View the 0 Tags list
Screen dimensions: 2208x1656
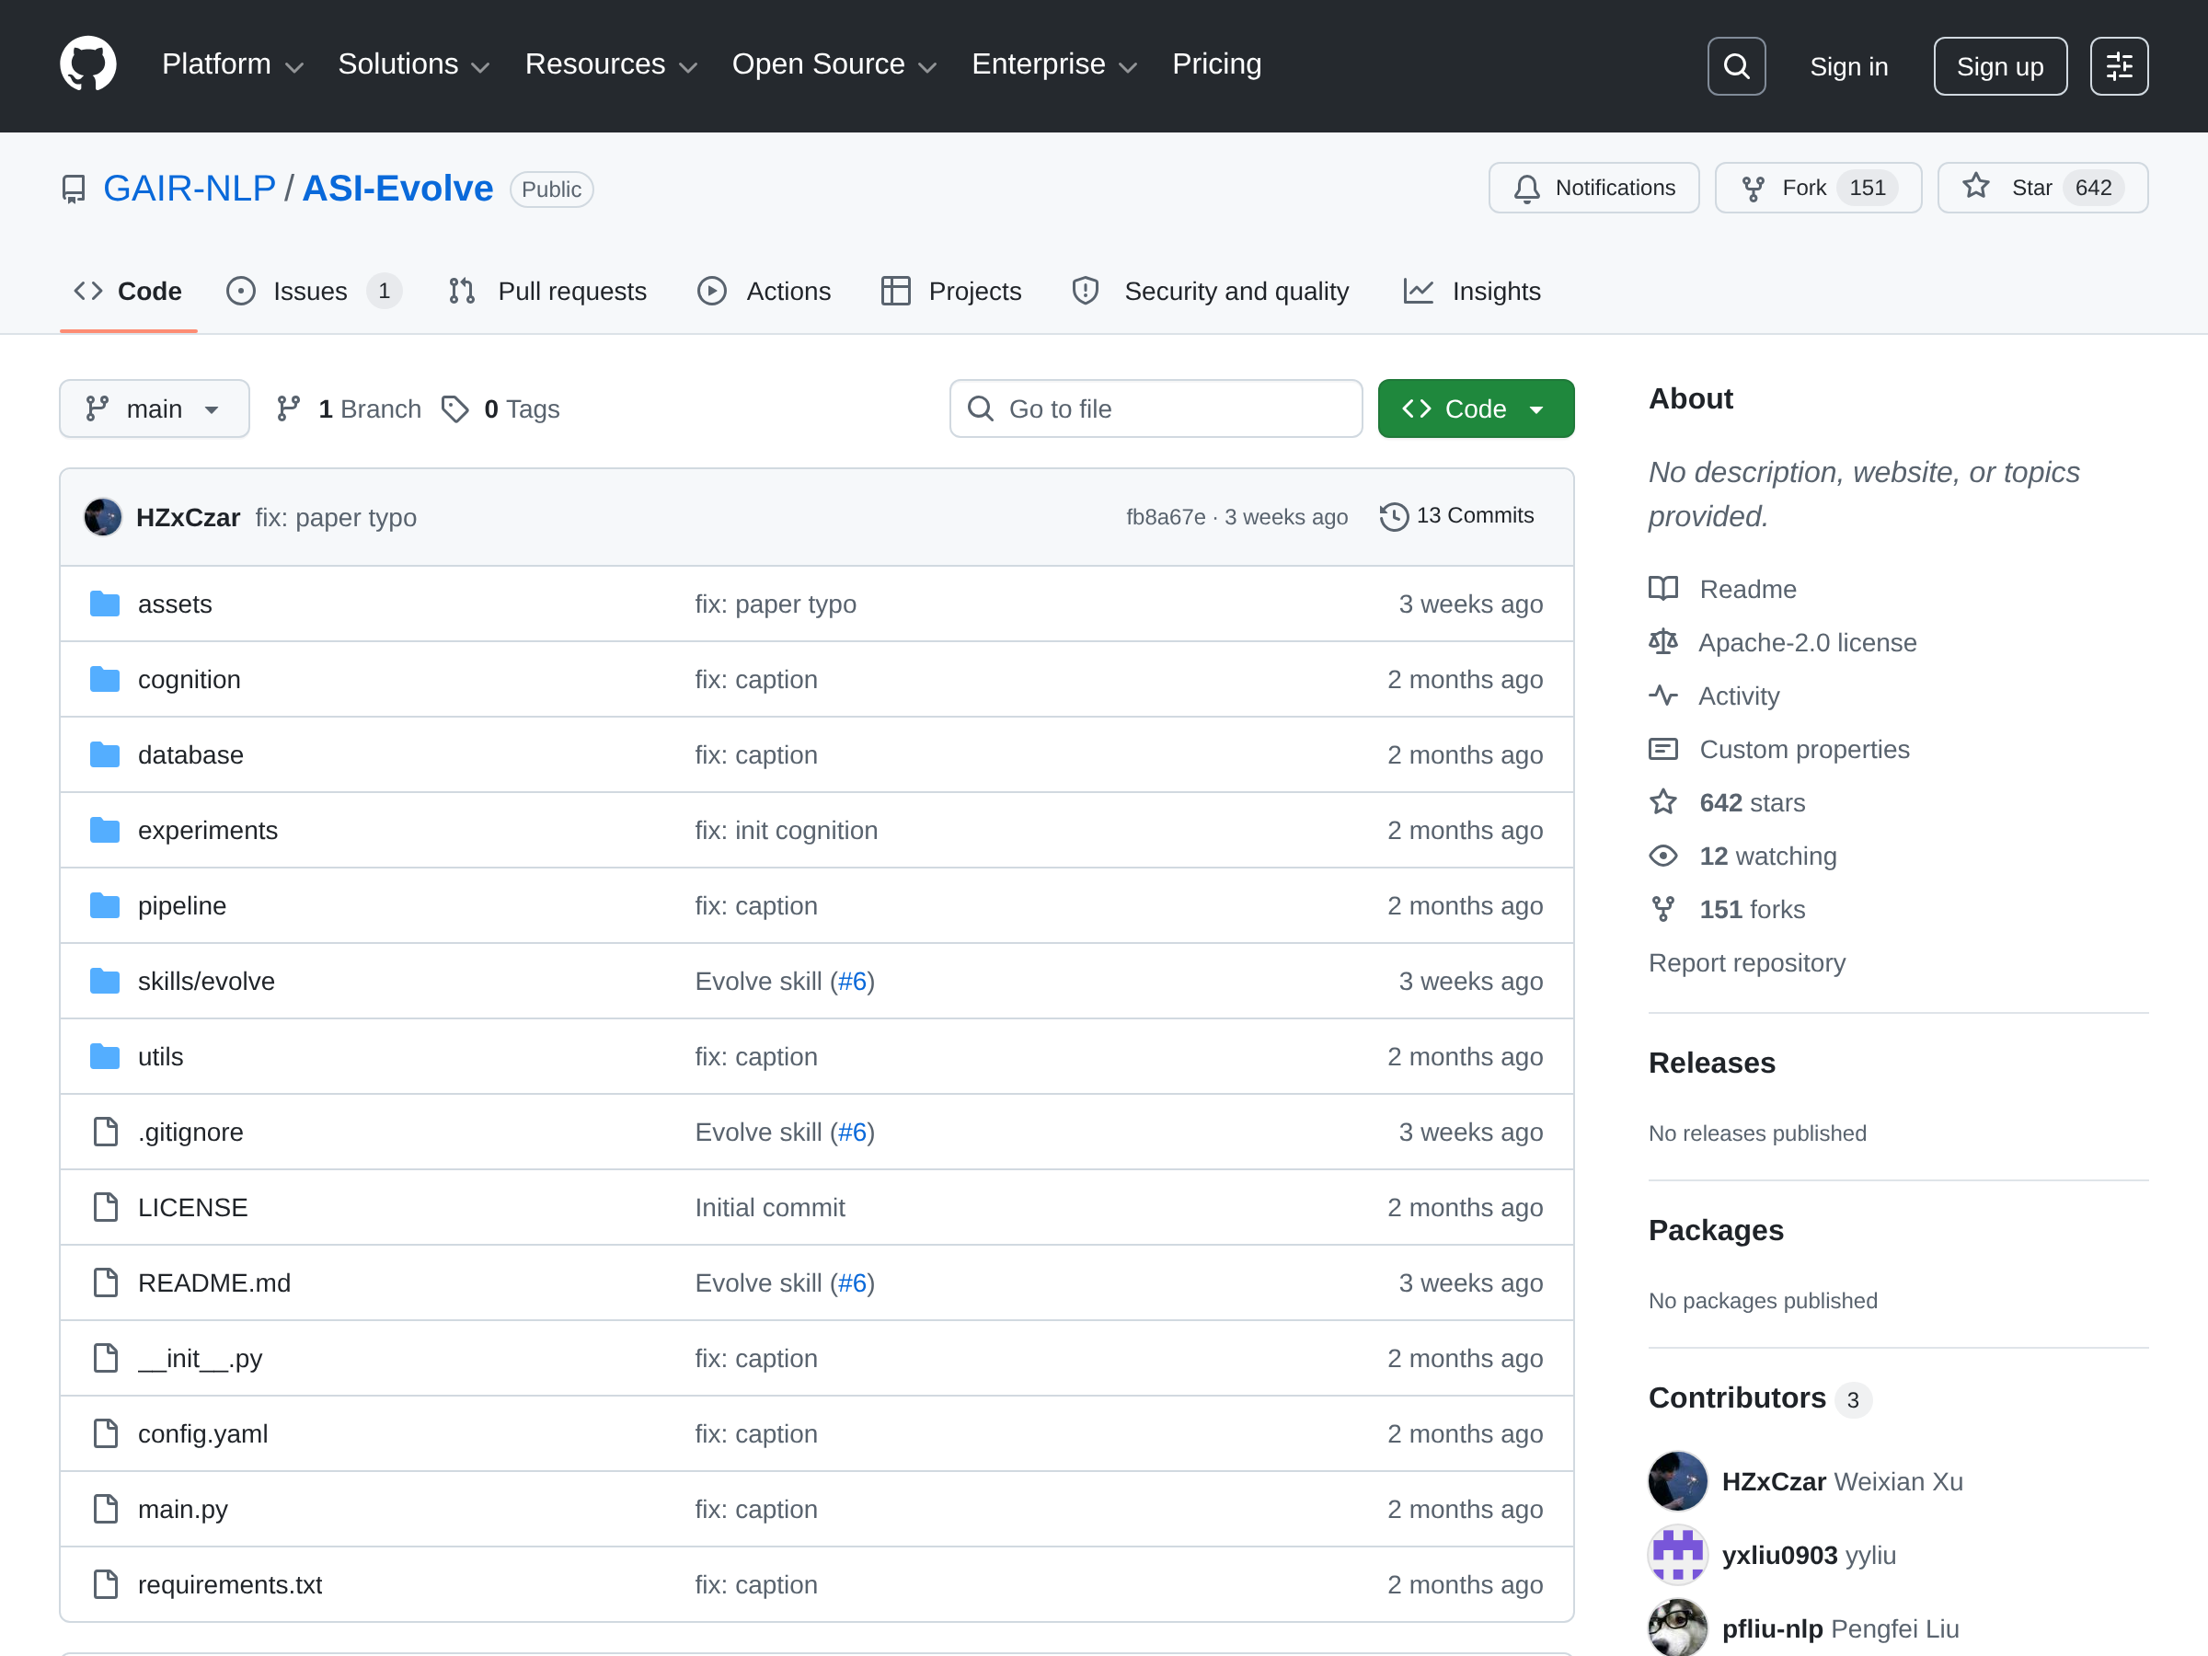pyautogui.click(x=501, y=408)
